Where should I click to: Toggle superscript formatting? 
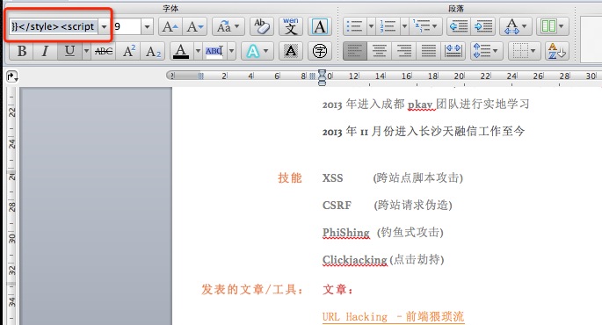coord(129,51)
